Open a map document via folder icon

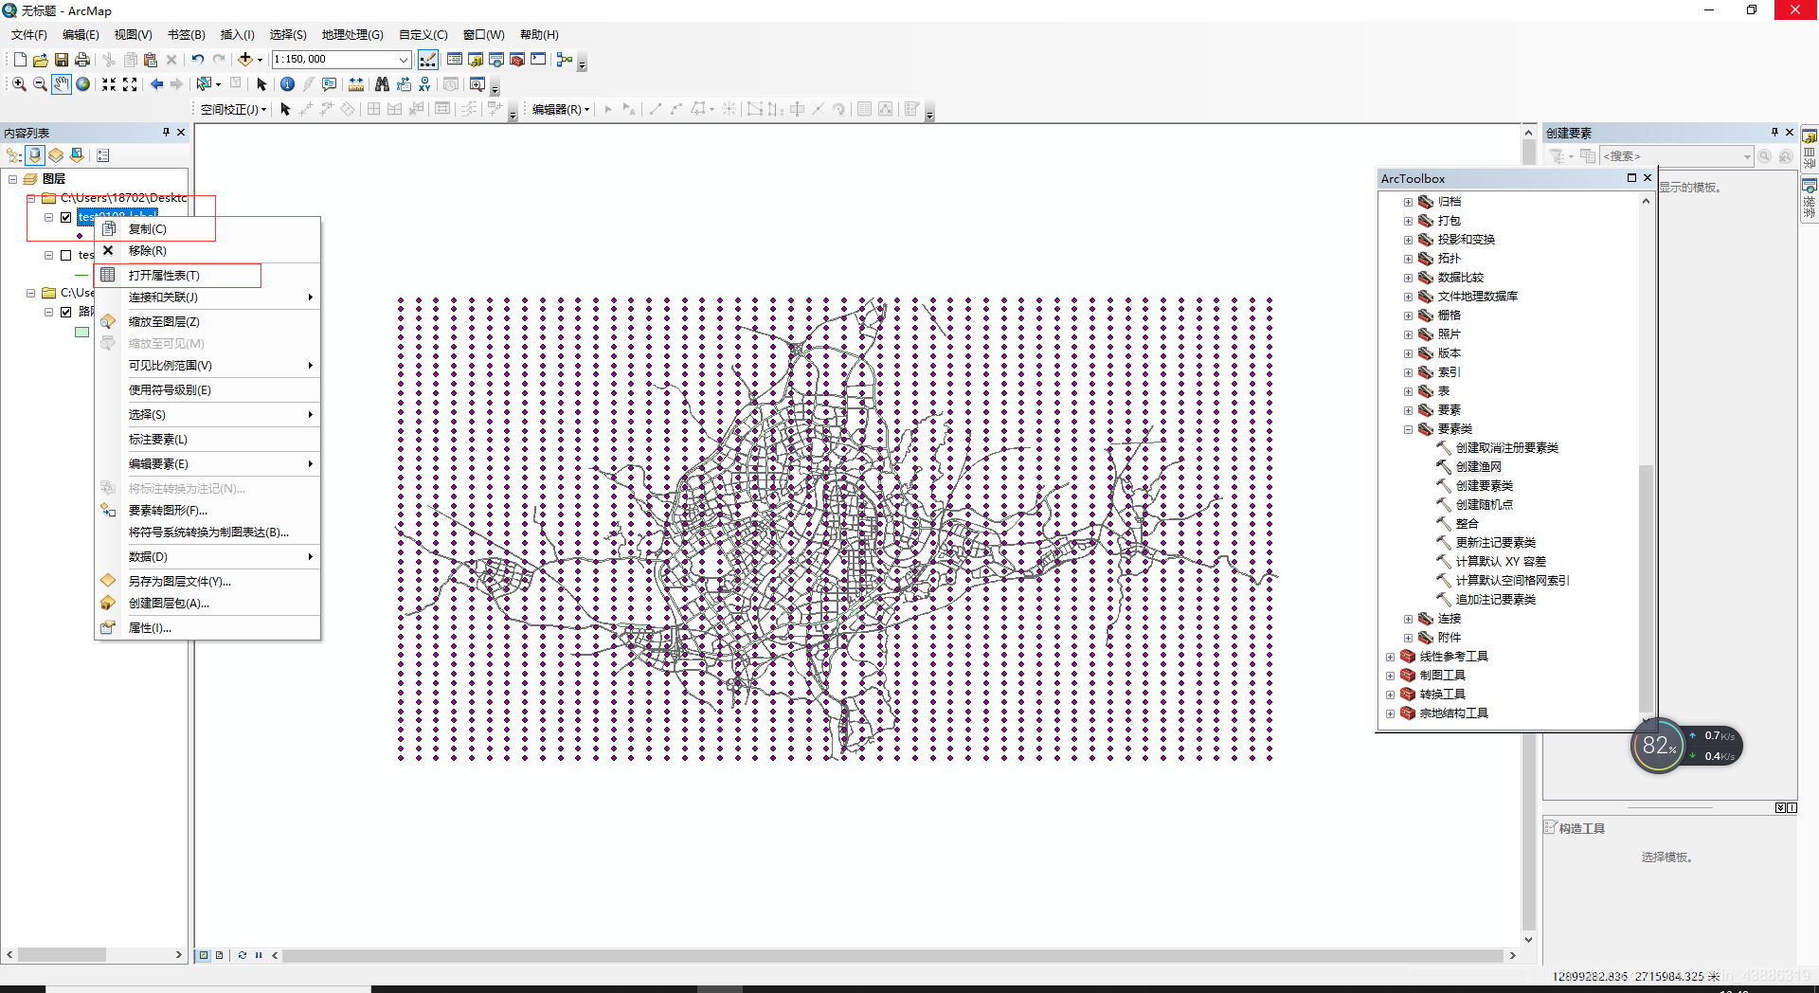click(x=41, y=60)
